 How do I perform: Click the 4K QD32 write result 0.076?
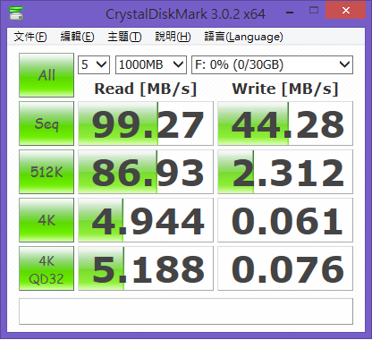click(285, 268)
